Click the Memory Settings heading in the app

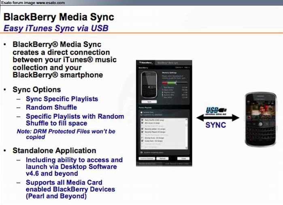(x=169, y=73)
